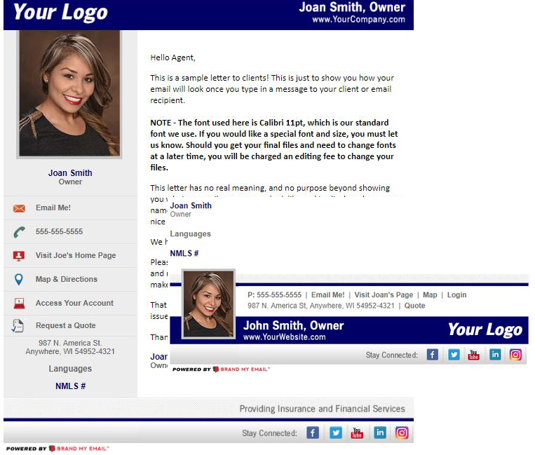Click Access Your Account link text
The image size is (535, 455).
74,304
